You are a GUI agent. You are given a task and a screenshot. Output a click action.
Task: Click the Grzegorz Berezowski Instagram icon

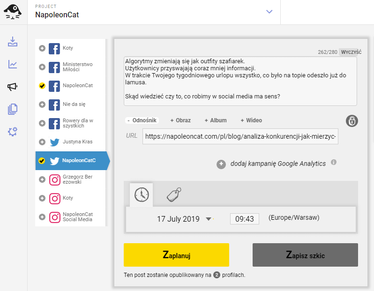pos(55,179)
